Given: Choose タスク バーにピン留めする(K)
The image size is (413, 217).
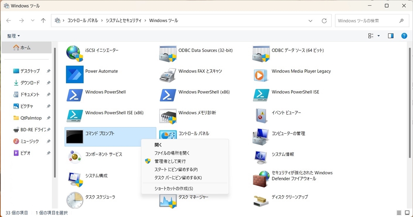Looking at the screenshot, I should pyautogui.click(x=185, y=178).
